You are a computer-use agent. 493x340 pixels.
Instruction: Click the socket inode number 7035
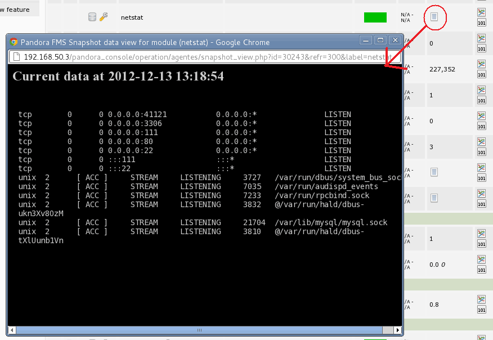pos(252,186)
